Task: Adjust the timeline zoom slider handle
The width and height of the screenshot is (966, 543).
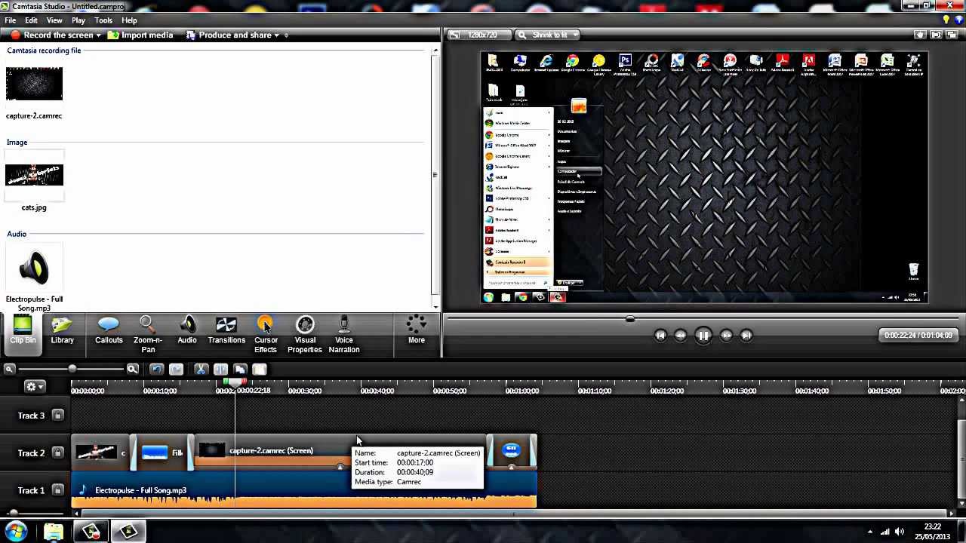Action: 72,369
